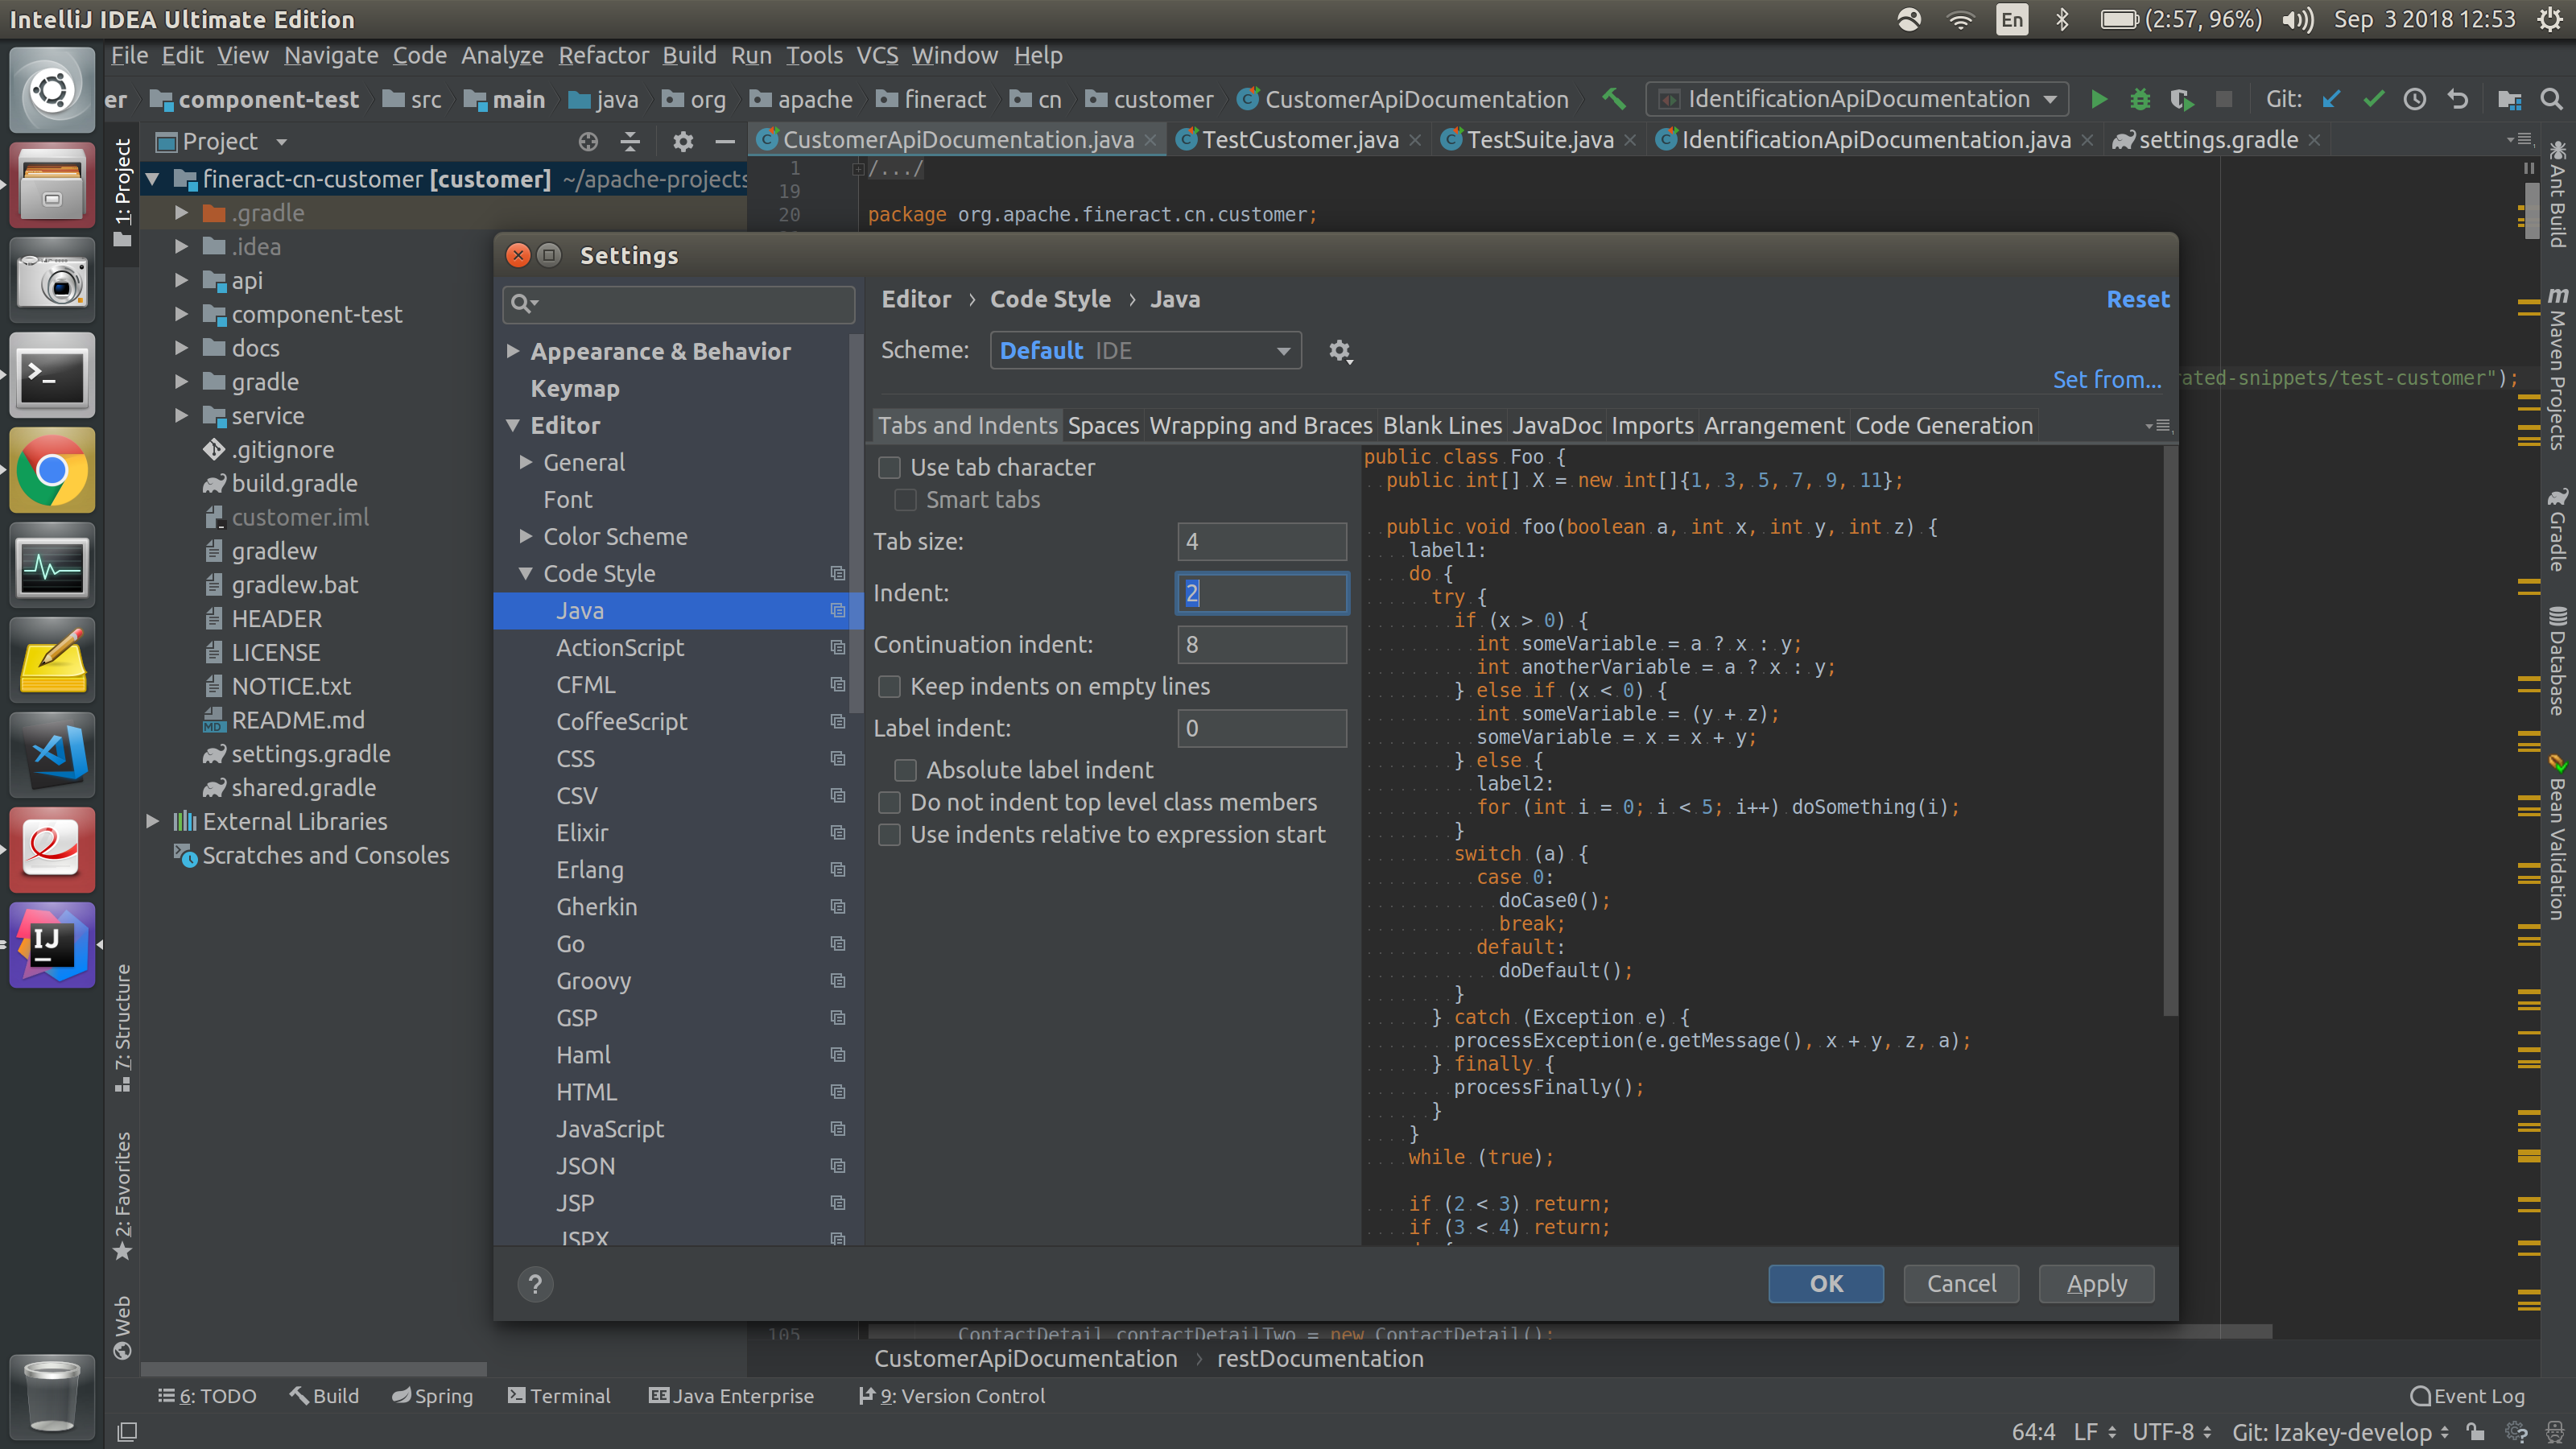Click the Set from... link
The image size is (2576, 1449).
pos(2106,380)
